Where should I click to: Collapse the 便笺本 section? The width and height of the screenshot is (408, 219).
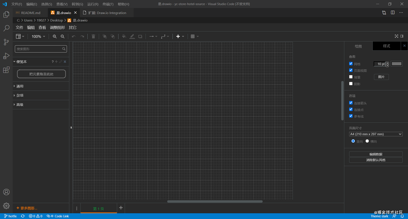(21, 62)
